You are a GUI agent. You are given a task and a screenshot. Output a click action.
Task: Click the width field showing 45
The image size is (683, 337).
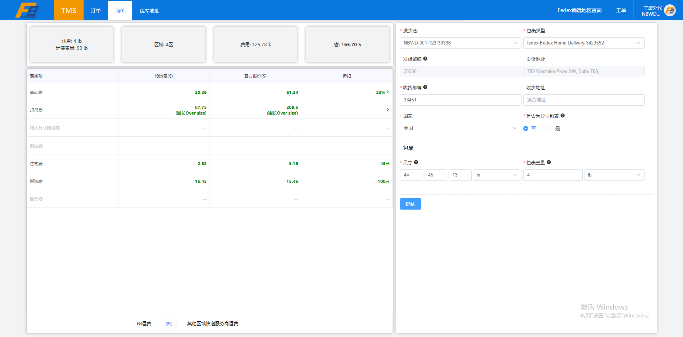[x=435, y=175]
